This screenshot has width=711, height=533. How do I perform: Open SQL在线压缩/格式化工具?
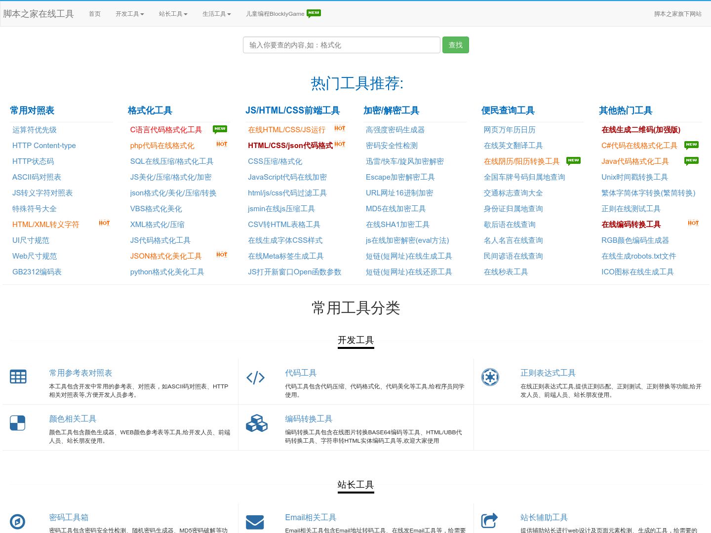(x=172, y=161)
